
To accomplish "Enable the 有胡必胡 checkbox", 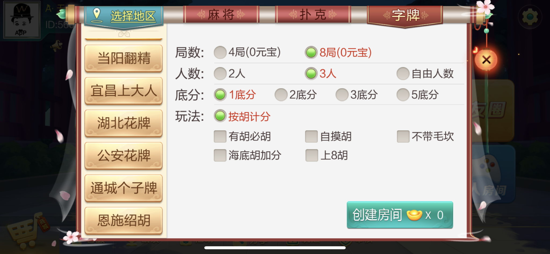I will [x=242, y=137].
